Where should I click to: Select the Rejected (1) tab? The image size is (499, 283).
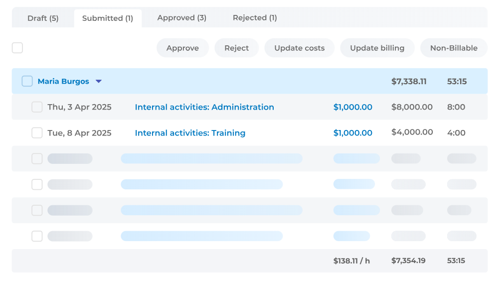(x=255, y=18)
